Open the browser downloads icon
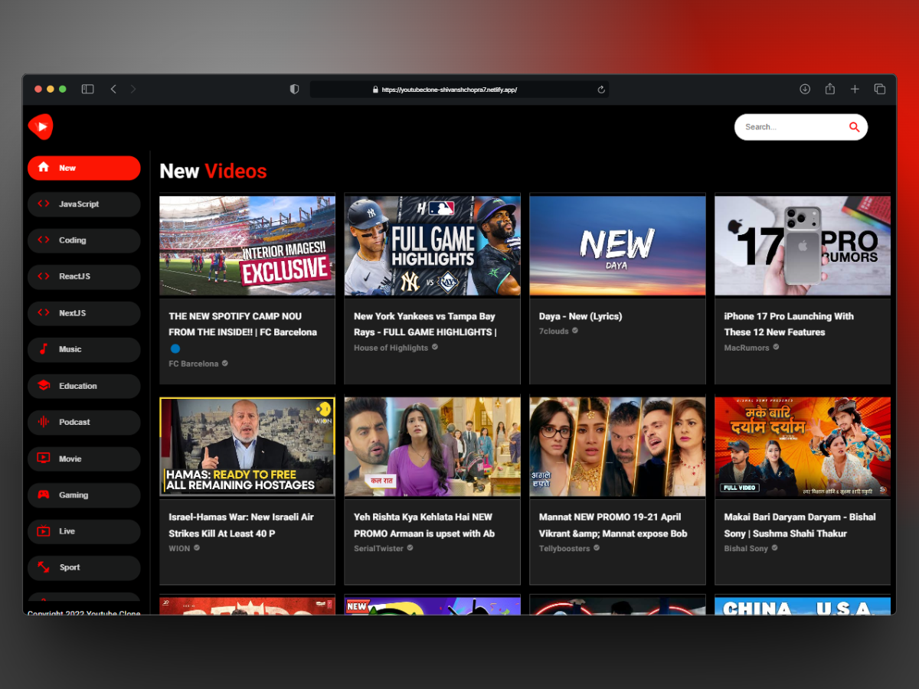Viewport: 919px width, 689px height. pyautogui.click(x=805, y=89)
